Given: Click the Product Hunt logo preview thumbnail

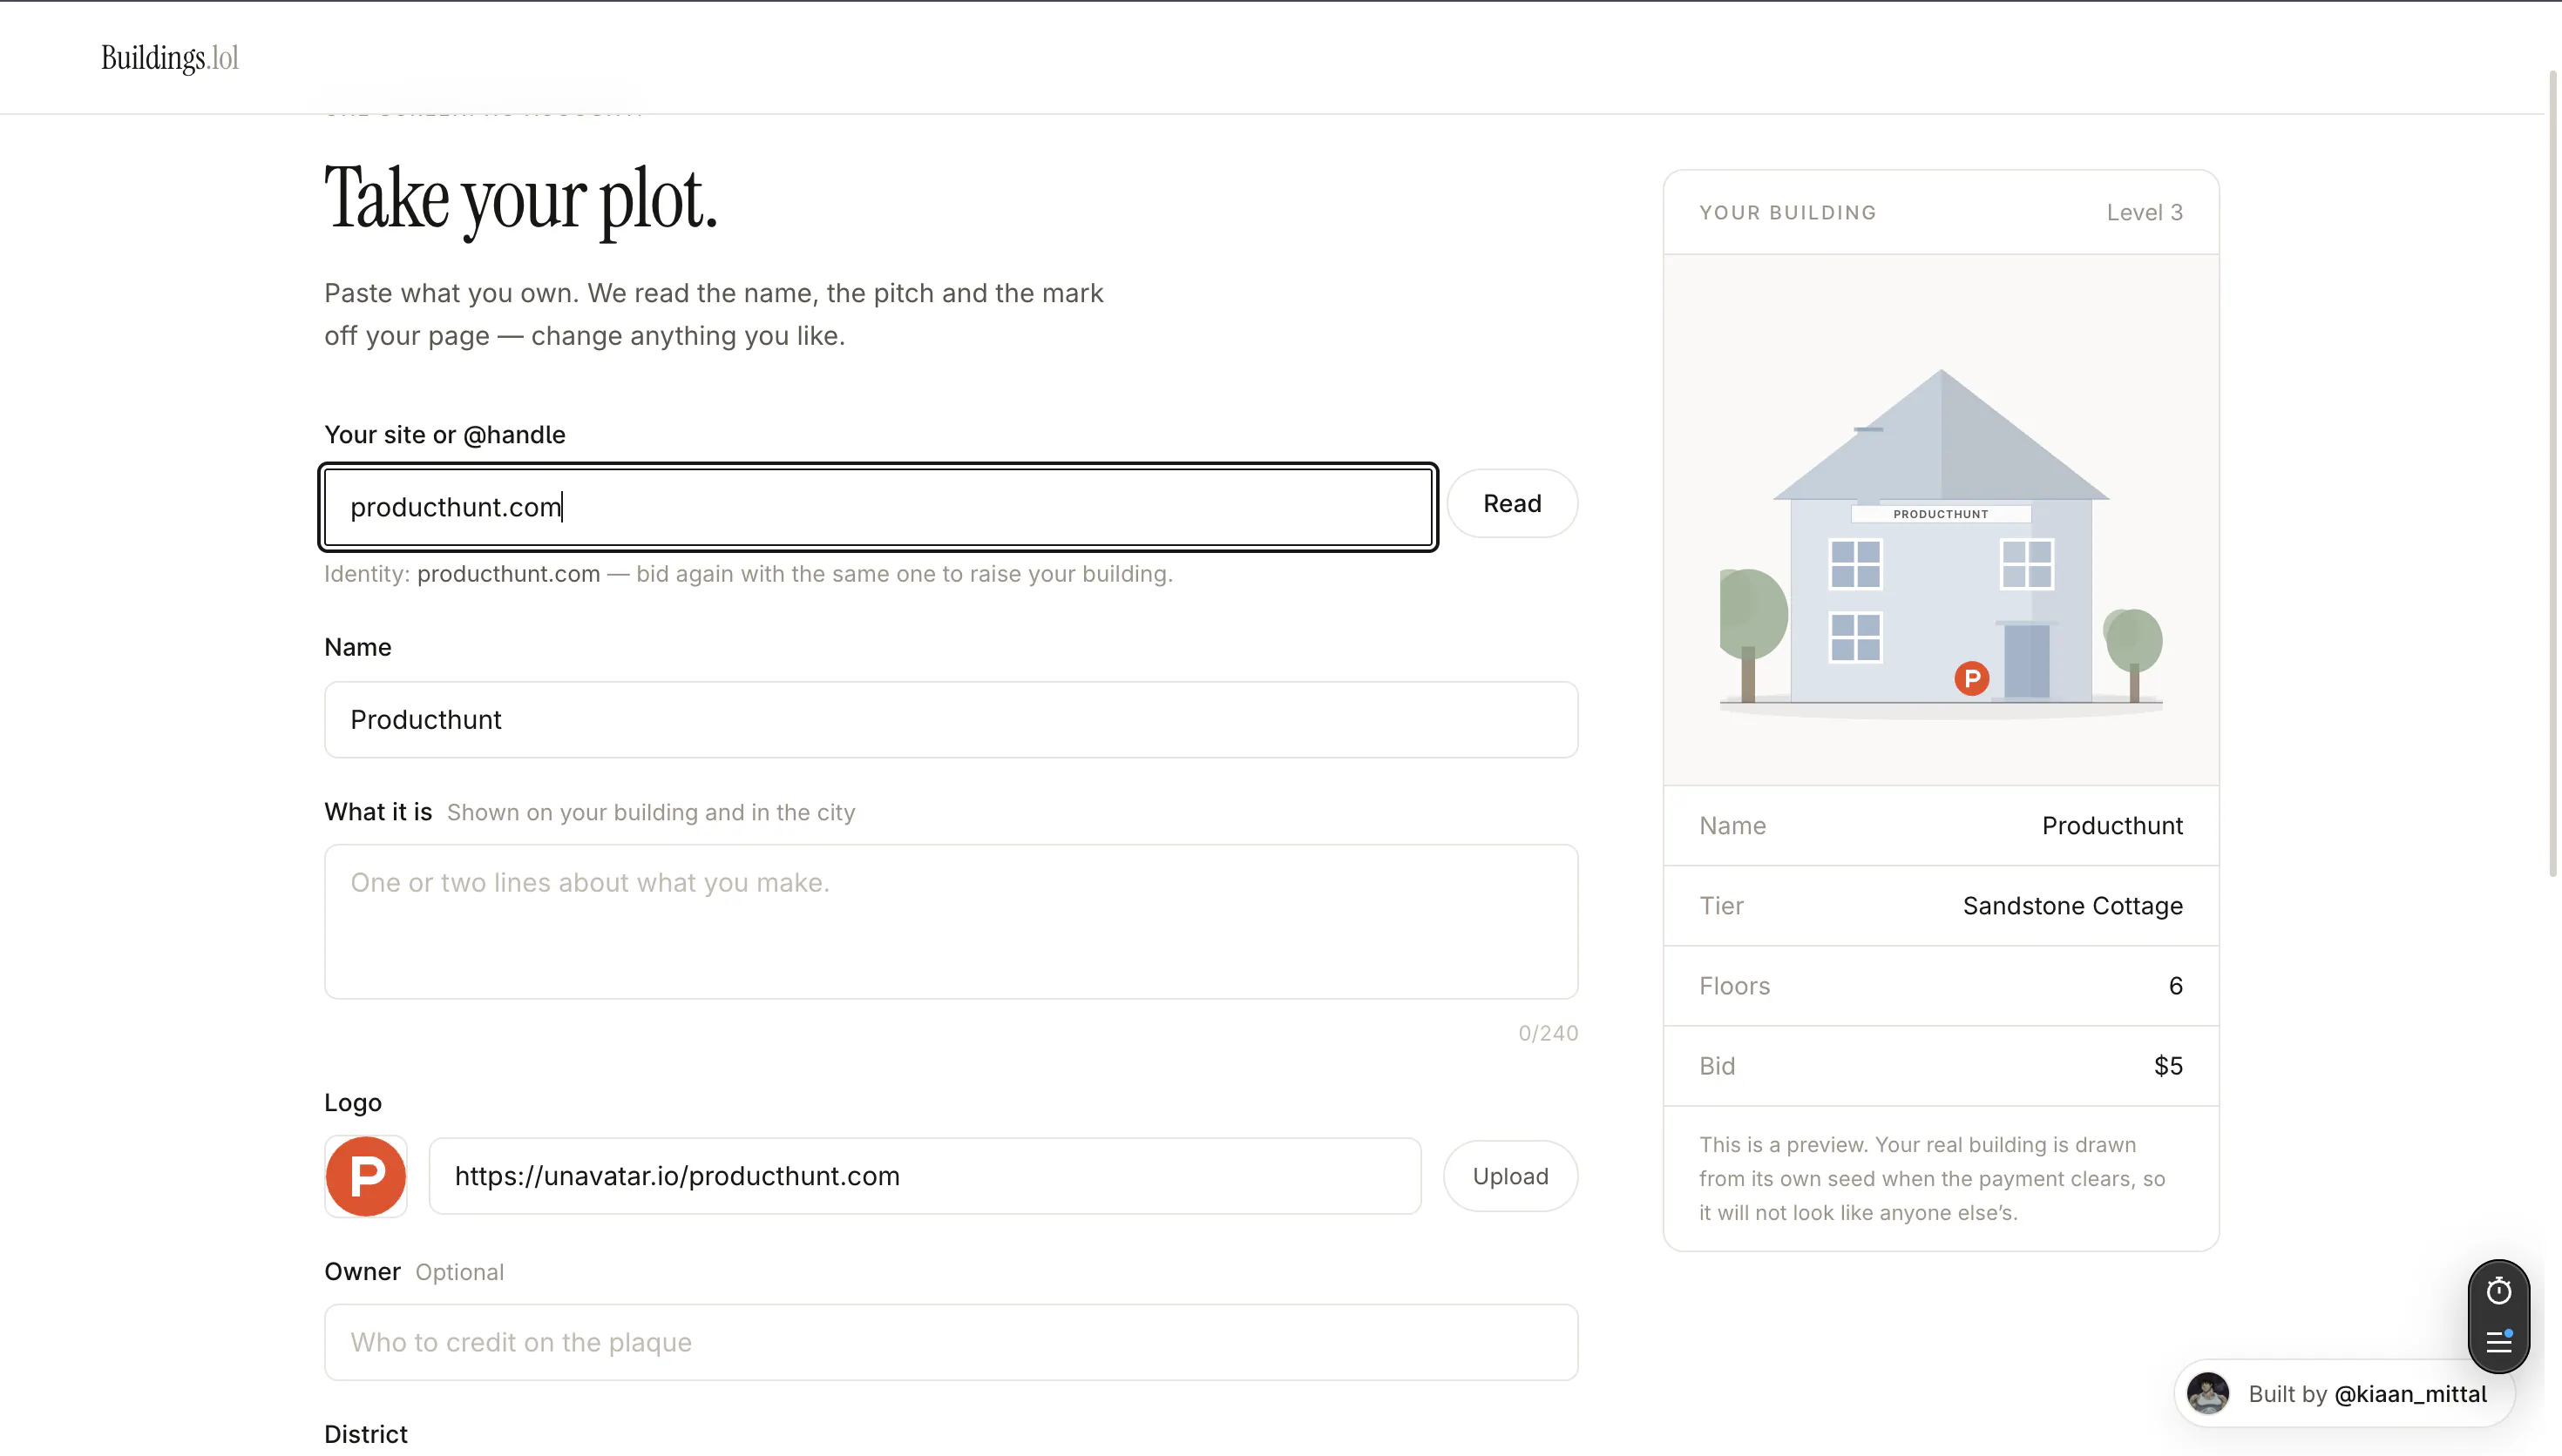Looking at the screenshot, I should pyautogui.click(x=366, y=1176).
